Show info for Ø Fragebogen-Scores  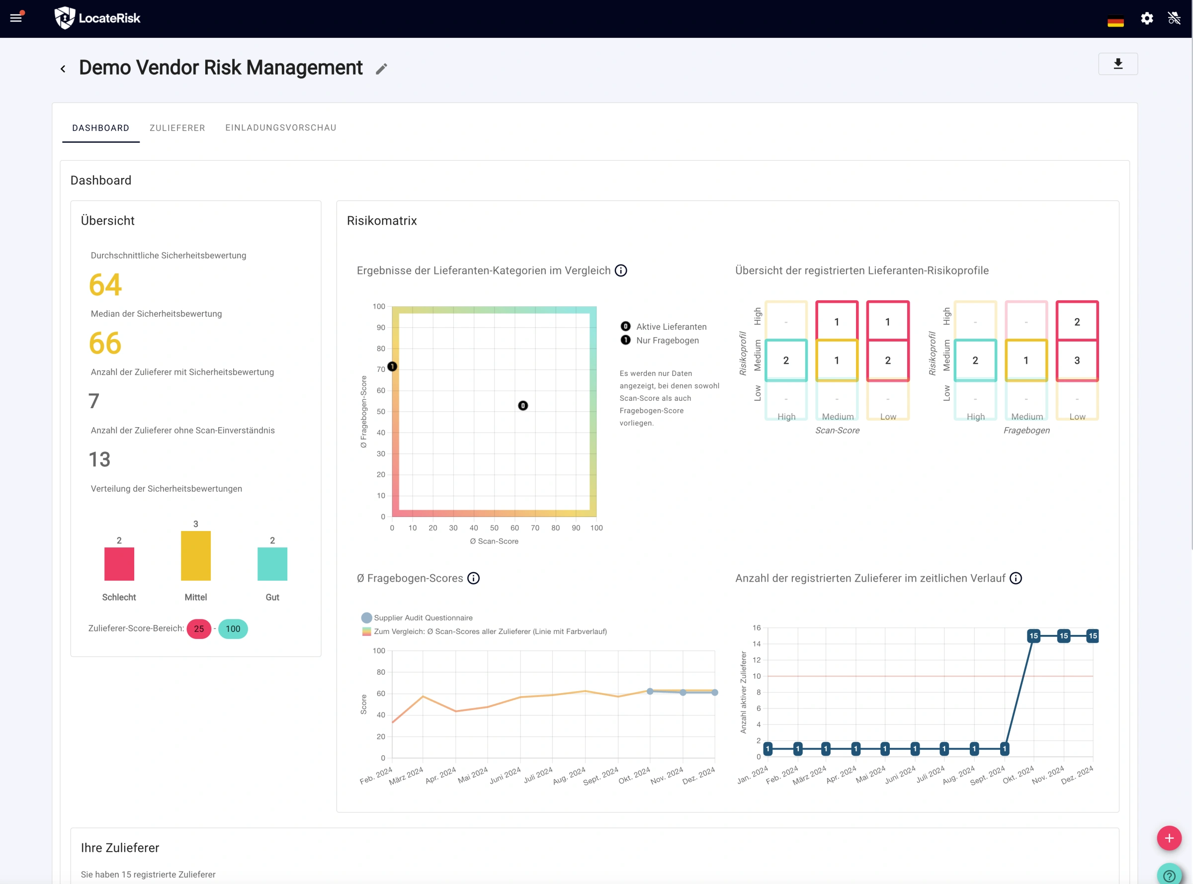tap(473, 578)
